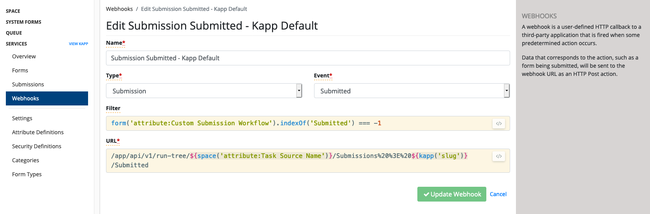
Task: Open the Event dropdown
Action: pos(412,91)
